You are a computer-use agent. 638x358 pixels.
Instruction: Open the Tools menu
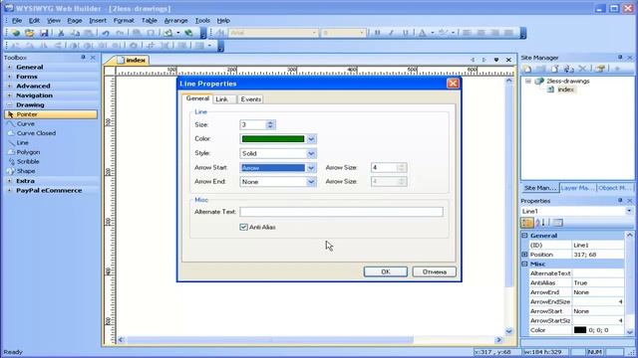coord(202,20)
